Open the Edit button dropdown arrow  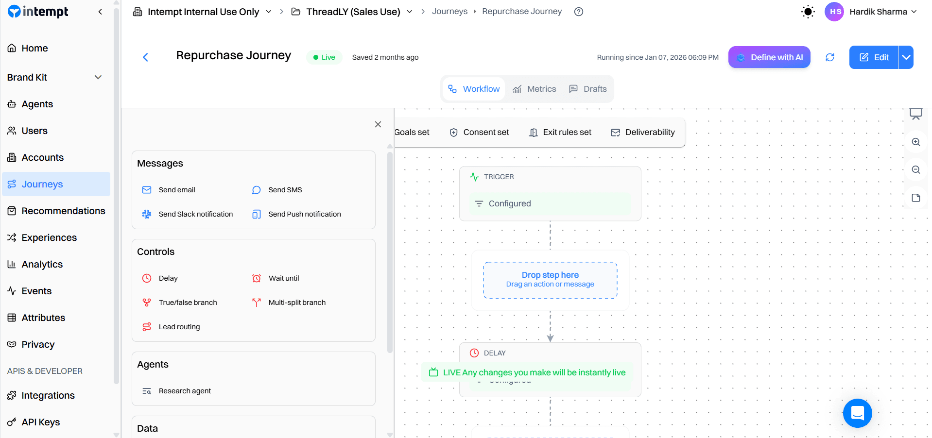[x=906, y=57]
